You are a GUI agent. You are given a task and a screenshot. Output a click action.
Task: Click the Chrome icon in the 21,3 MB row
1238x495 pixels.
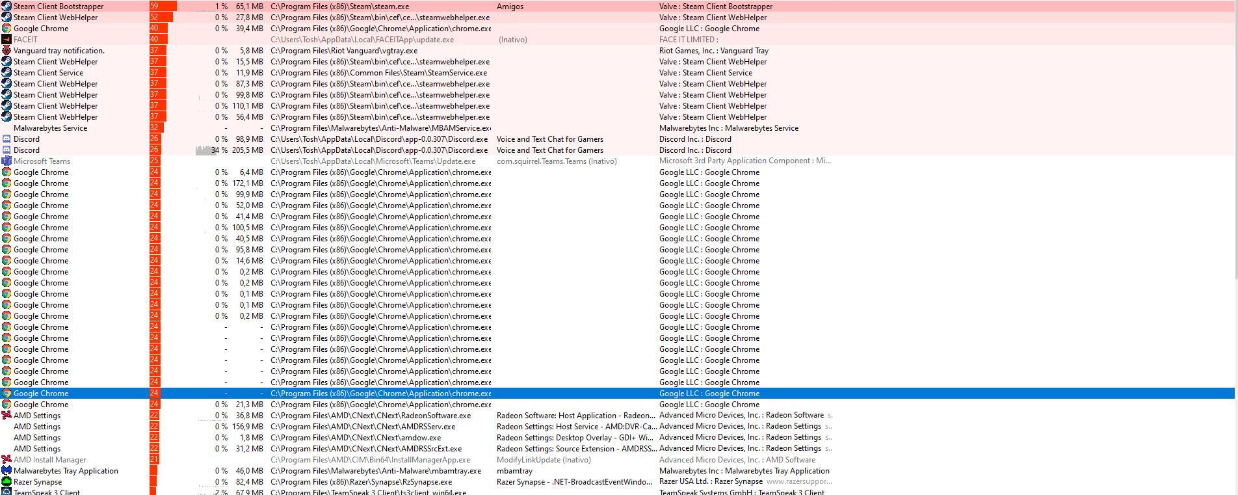click(x=7, y=405)
